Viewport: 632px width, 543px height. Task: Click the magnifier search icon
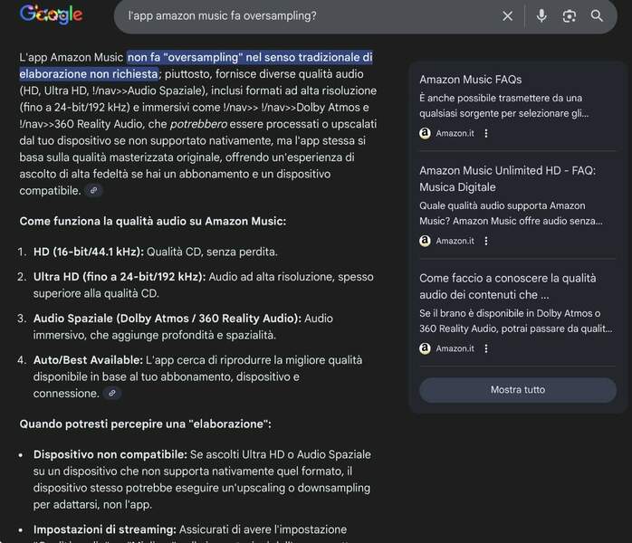coord(597,16)
